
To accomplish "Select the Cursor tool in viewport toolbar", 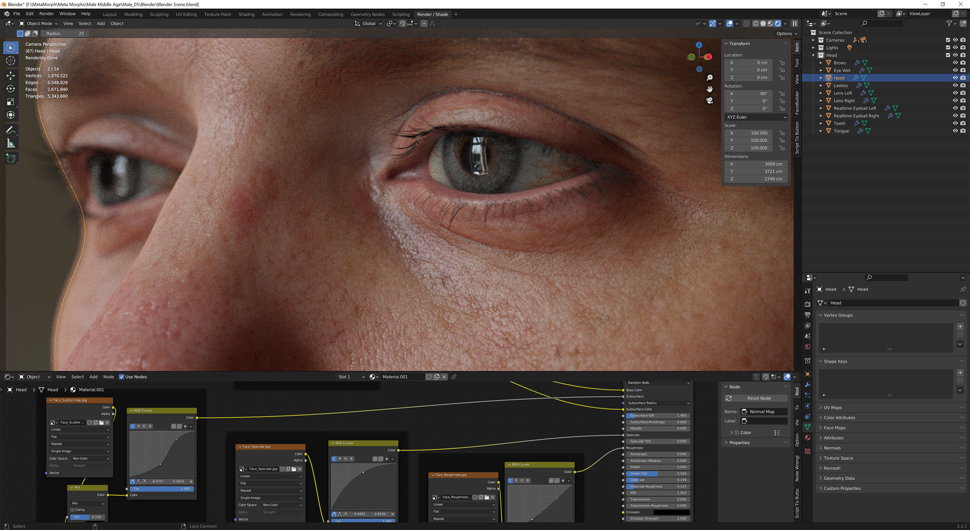I will click(x=11, y=61).
